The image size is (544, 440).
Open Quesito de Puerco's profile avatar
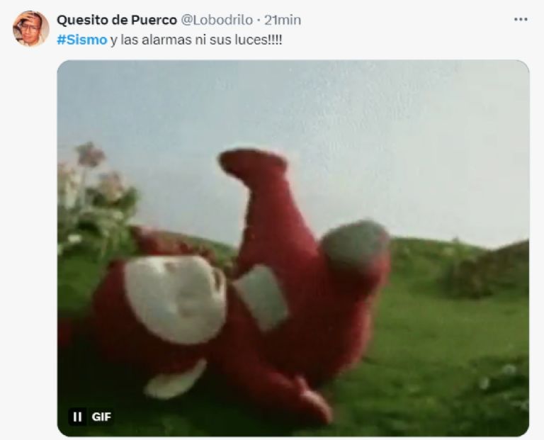tap(30, 28)
